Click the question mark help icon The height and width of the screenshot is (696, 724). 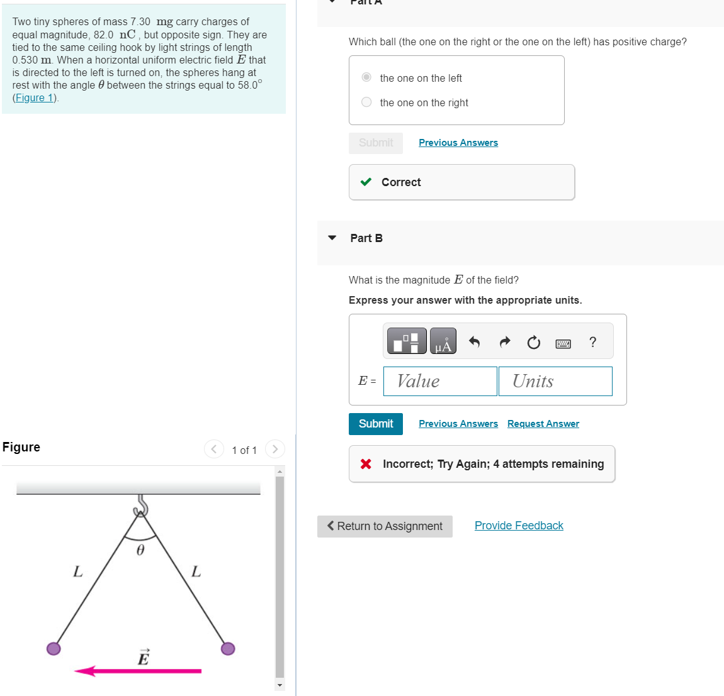593,342
